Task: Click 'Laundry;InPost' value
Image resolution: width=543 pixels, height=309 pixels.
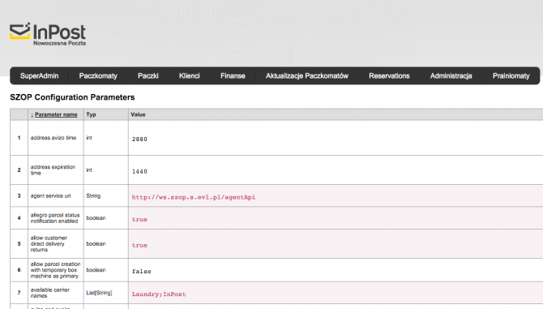Action: click(x=159, y=294)
